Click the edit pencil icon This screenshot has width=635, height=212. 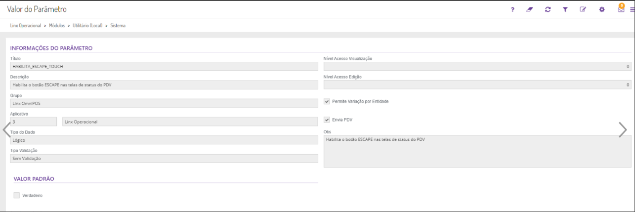583,9
